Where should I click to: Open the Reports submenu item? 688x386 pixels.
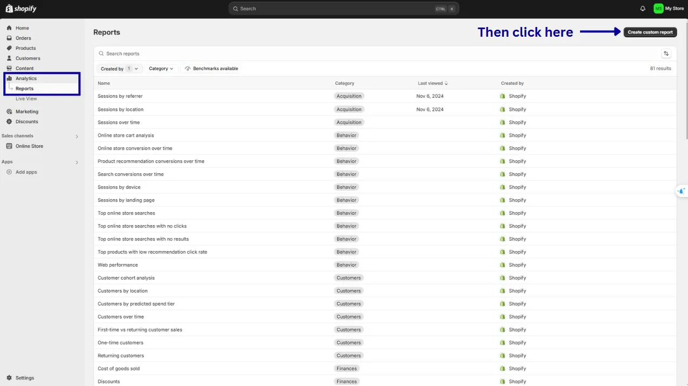(24, 89)
